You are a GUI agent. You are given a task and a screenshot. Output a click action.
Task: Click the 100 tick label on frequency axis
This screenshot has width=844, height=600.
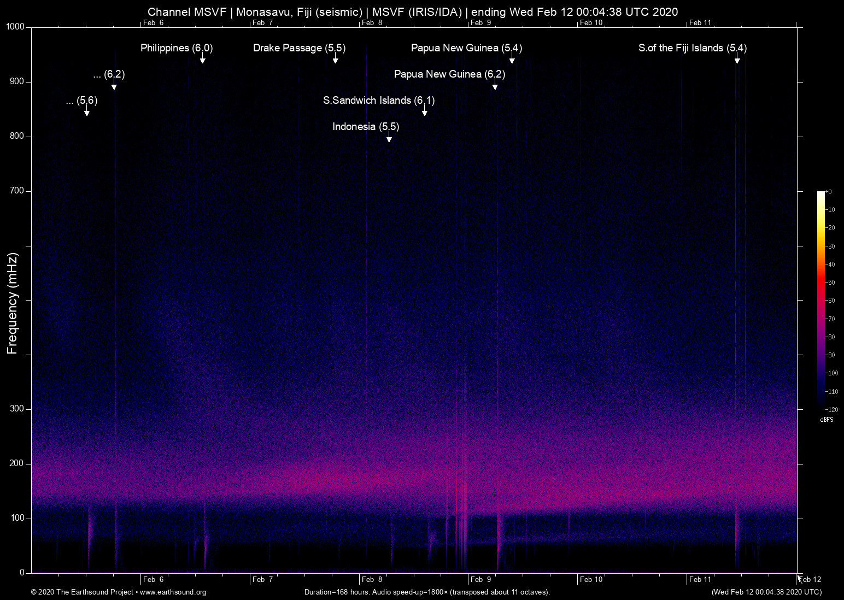coord(17,518)
